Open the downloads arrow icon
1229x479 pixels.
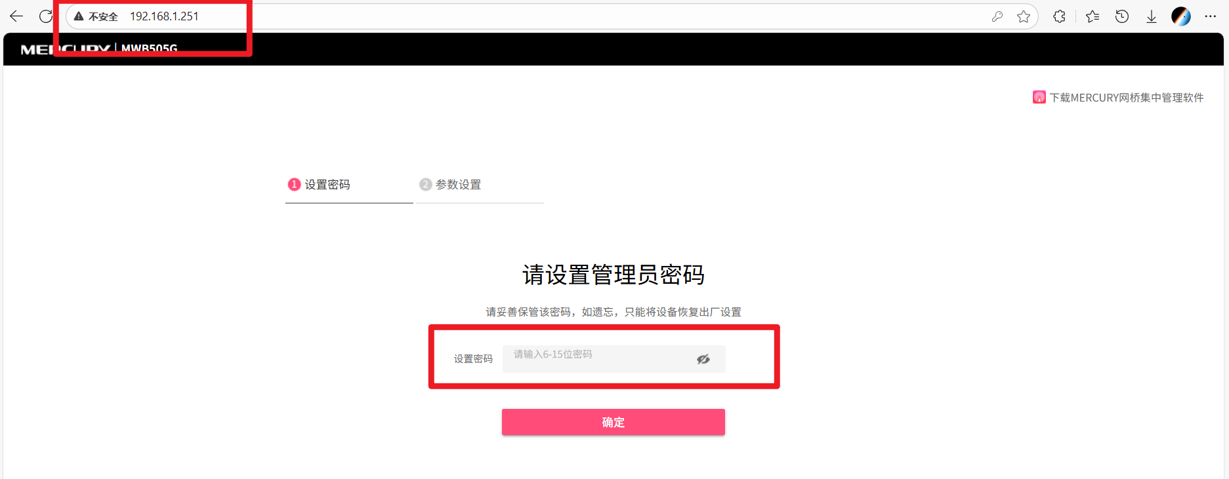(x=1152, y=16)
